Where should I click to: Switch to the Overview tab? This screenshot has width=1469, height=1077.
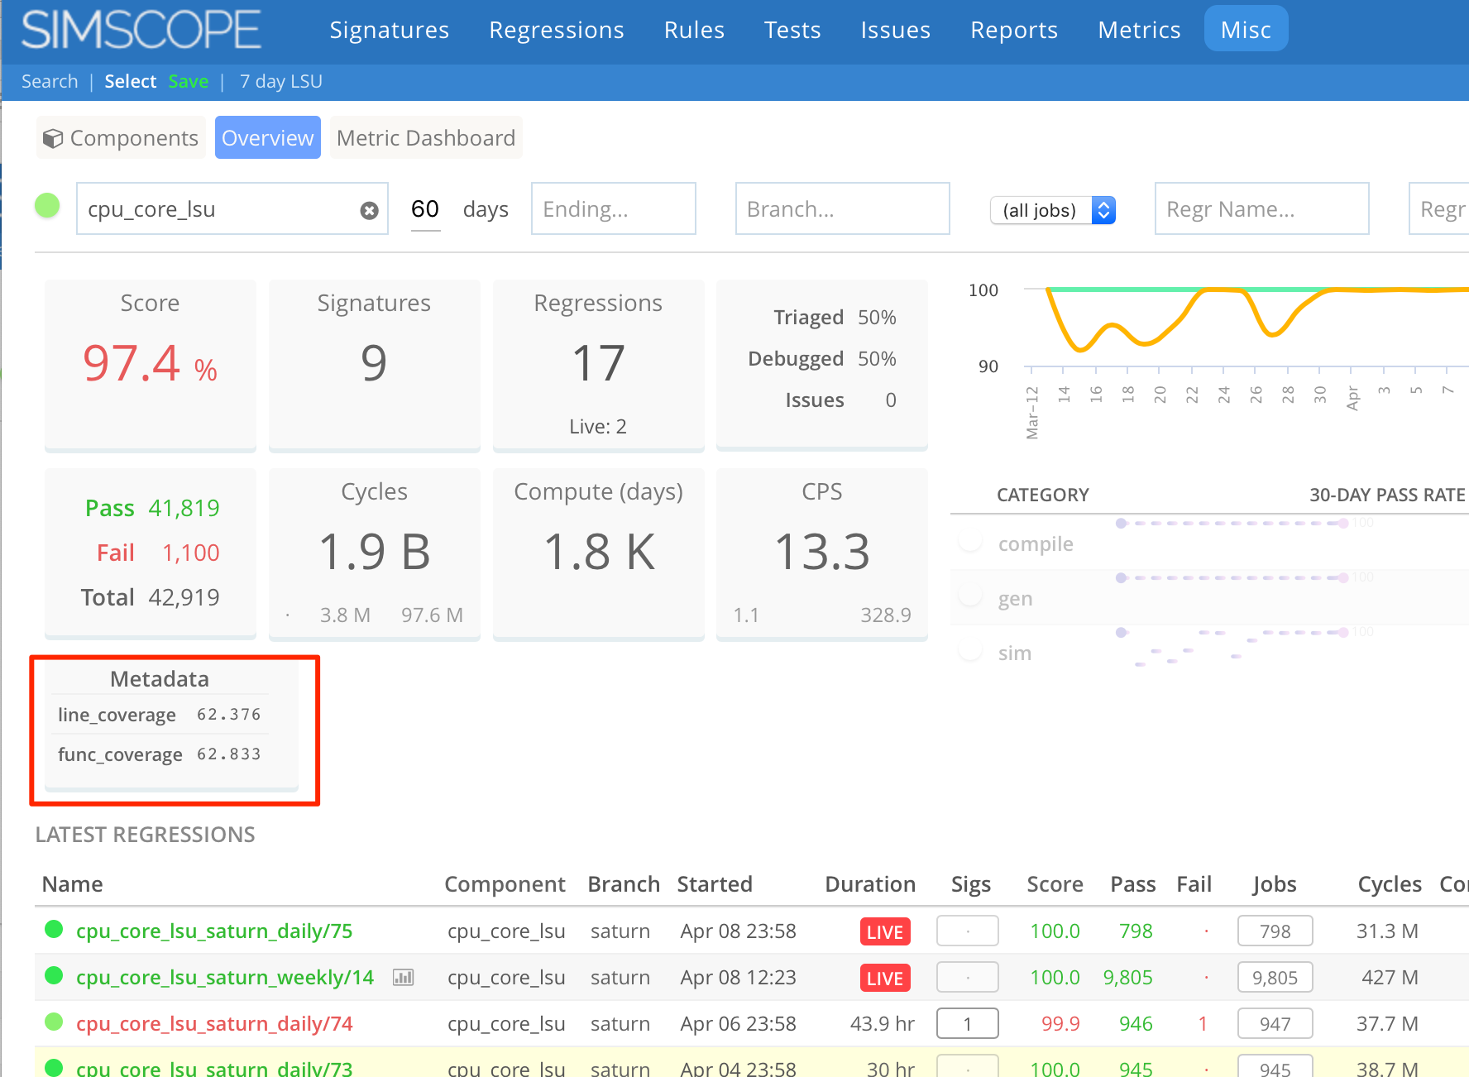268,137
